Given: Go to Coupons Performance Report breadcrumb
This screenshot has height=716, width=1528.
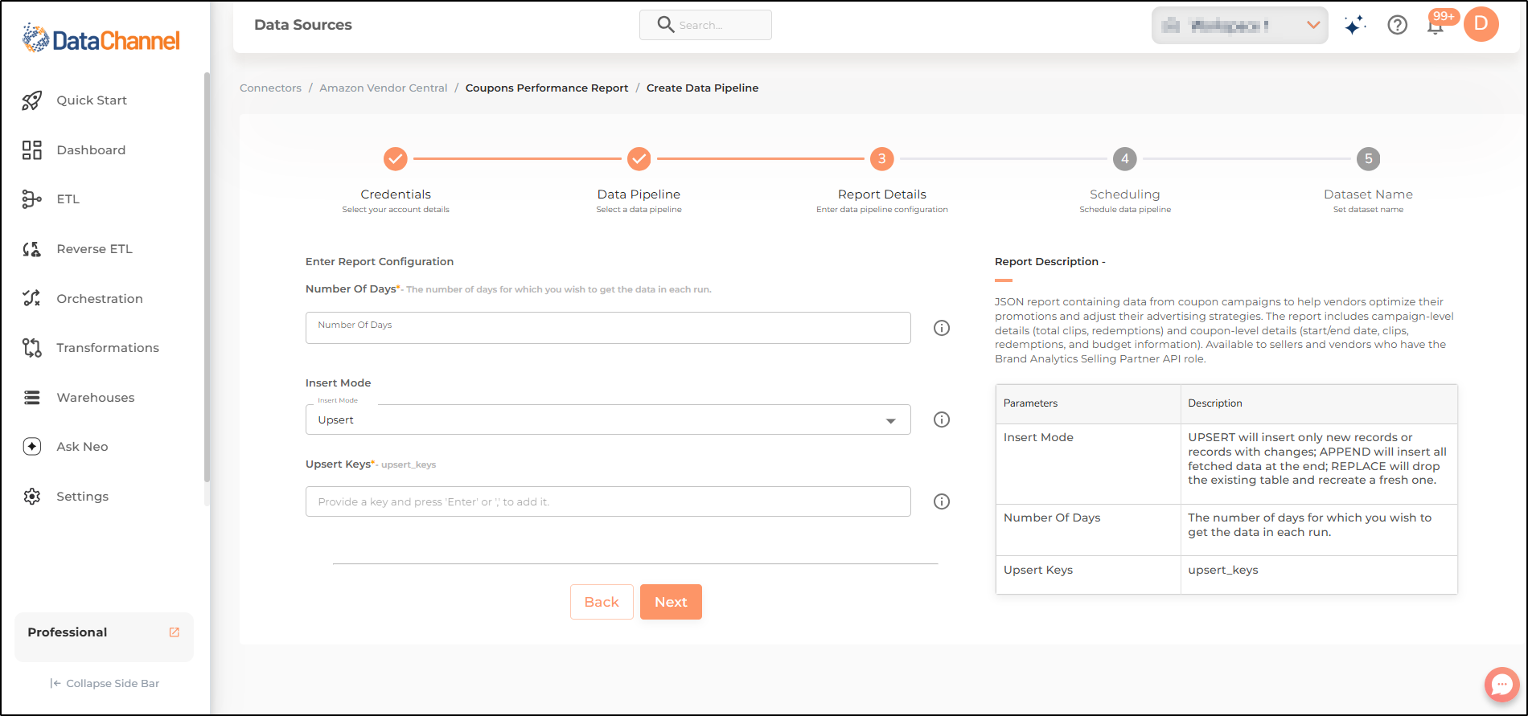Looking at the screenshot, I should click(547, 88).
